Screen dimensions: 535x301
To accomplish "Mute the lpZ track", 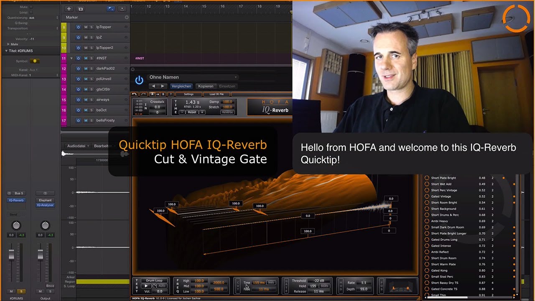I will click(x=86, y=37).
